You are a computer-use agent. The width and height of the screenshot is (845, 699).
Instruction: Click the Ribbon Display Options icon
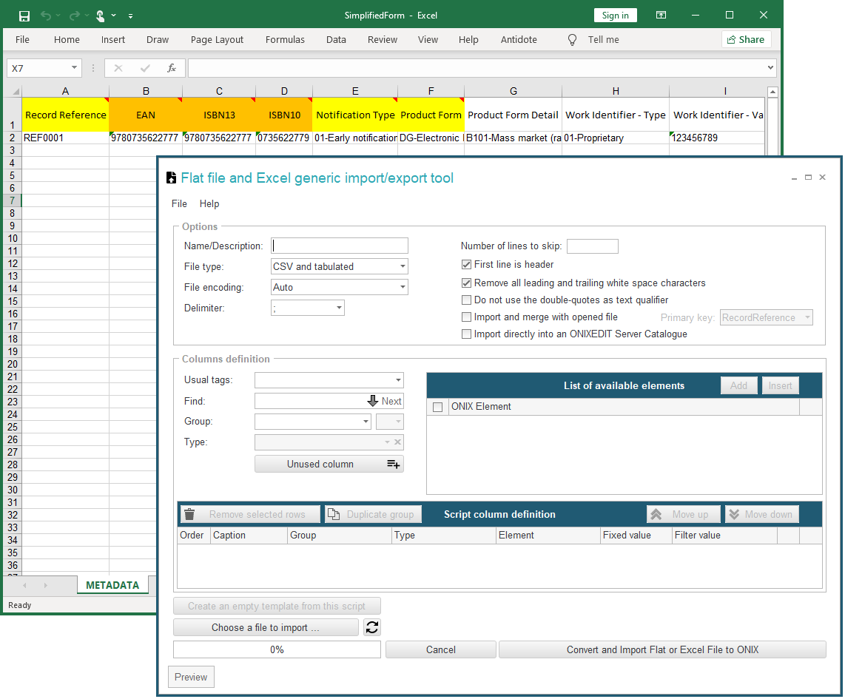pyautogui.click(x=661, y=15)
